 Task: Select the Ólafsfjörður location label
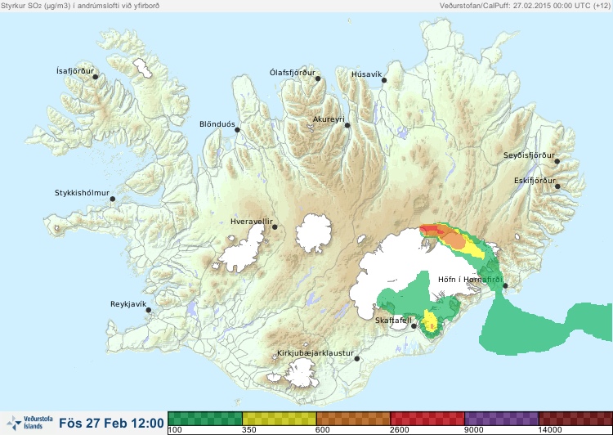293,73
